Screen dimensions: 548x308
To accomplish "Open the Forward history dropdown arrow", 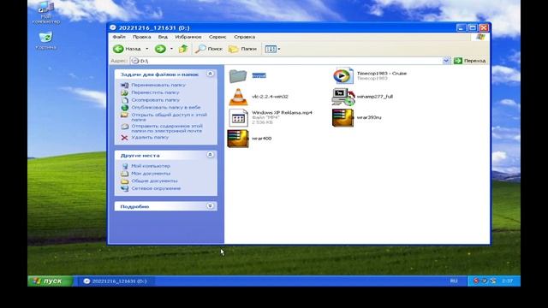I will 171,49.
